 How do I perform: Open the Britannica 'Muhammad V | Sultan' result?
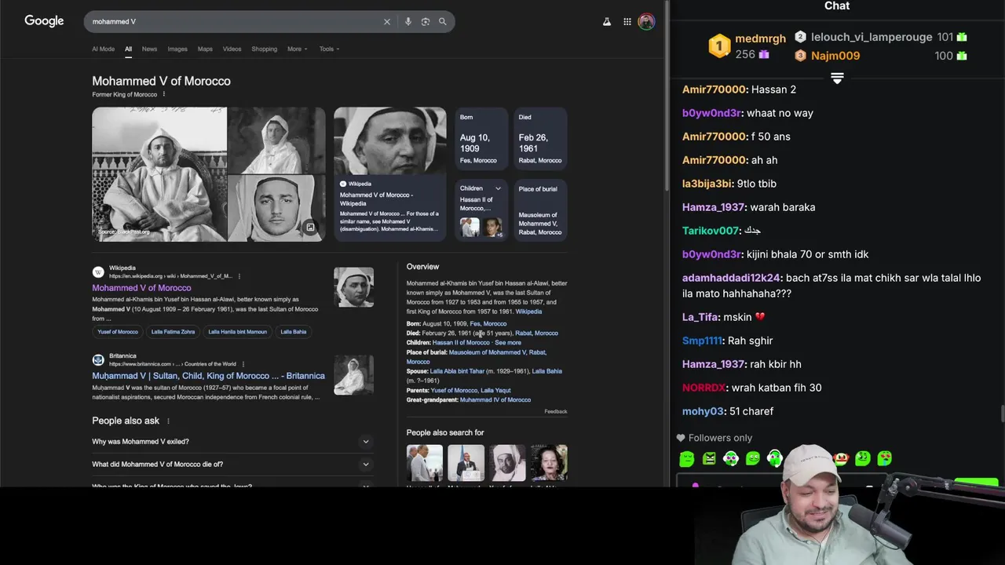pyautogui.click(x=208, y=376)
